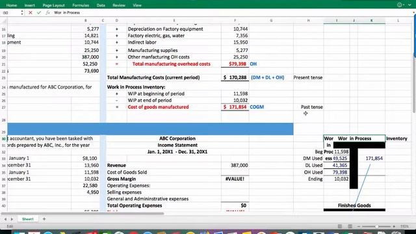Click the formula bar text 'Wor in Process'
The height and width of the screenshot is (234, 416).
(x=67, y=12)
